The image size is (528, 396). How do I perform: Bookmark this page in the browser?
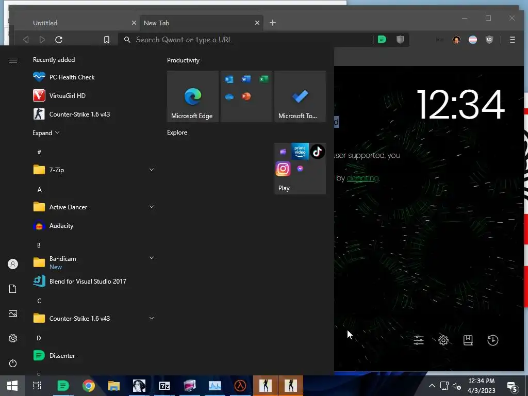[106, 40]
